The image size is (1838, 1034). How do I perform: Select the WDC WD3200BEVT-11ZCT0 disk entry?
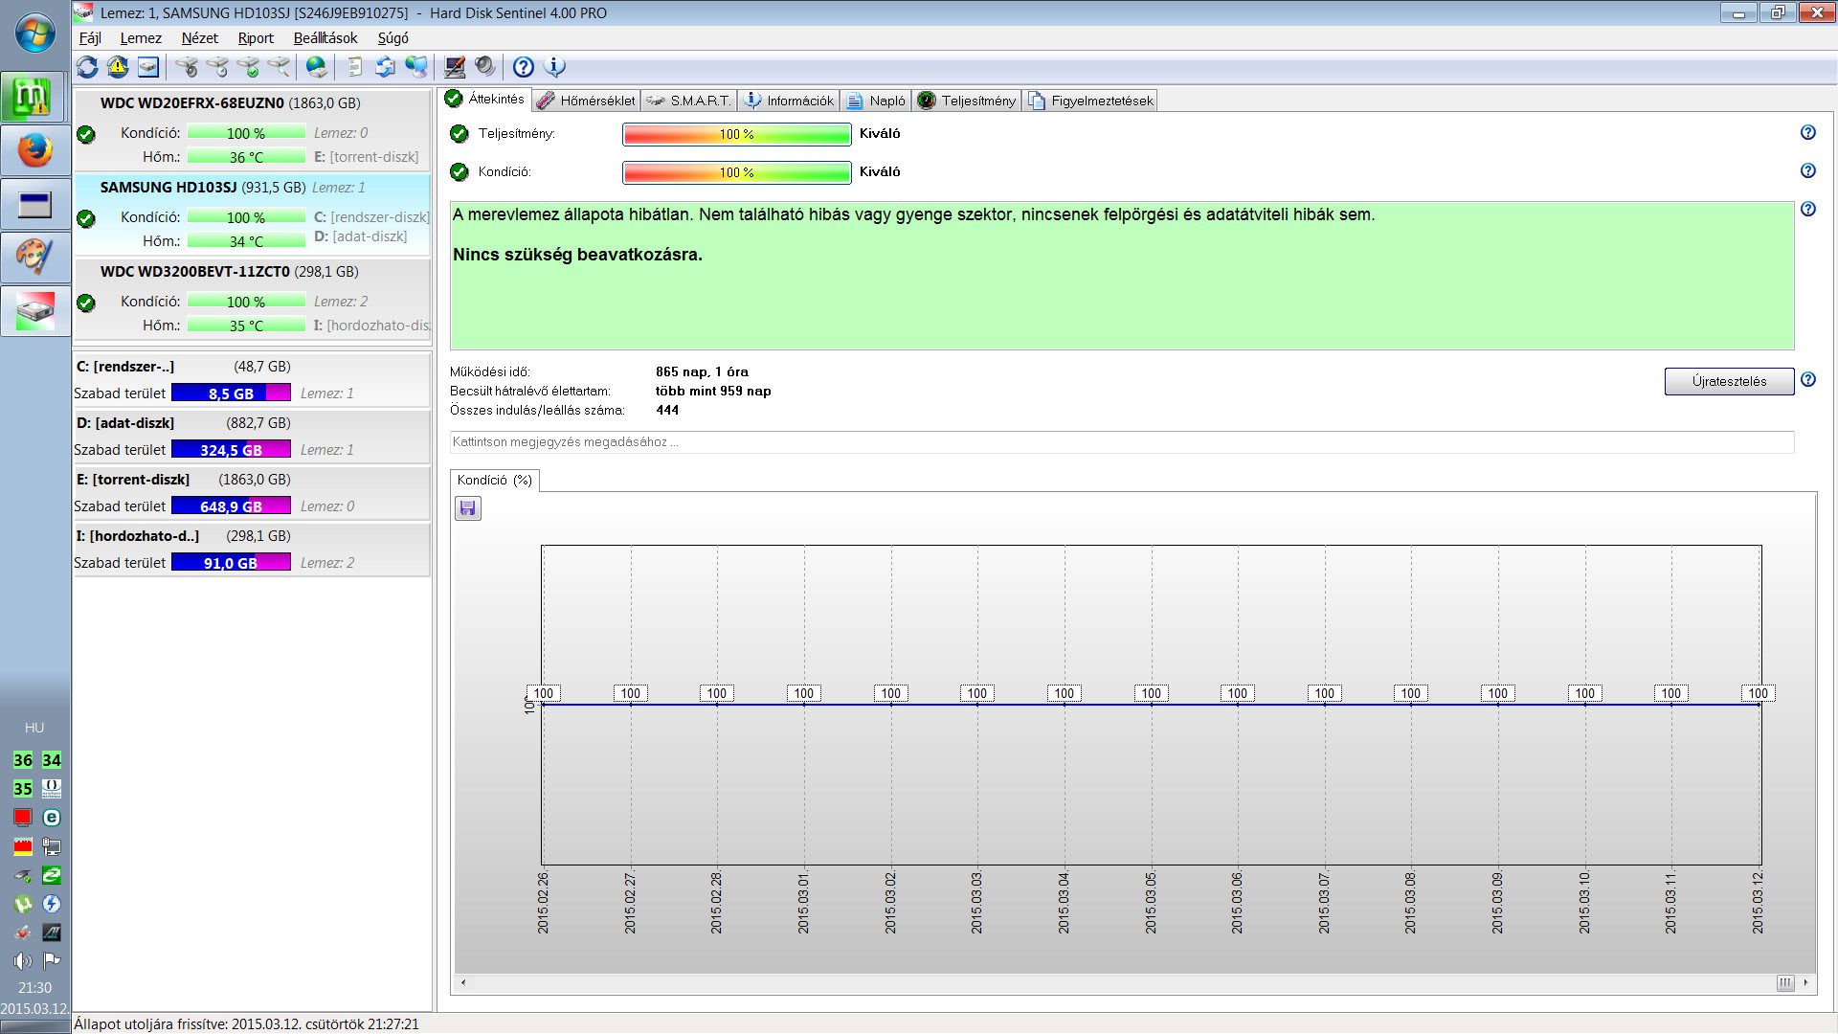(253, 299)
